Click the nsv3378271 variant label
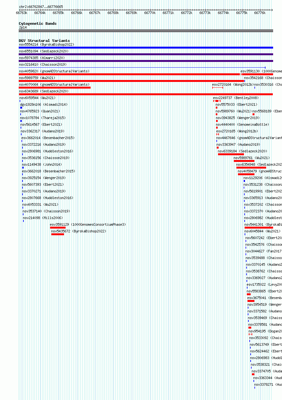282x400 pixels. coord(268,384)
